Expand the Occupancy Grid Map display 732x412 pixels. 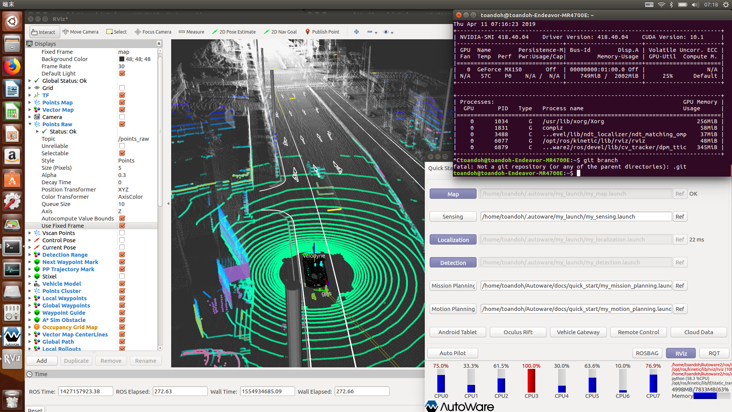click(30, 327)
